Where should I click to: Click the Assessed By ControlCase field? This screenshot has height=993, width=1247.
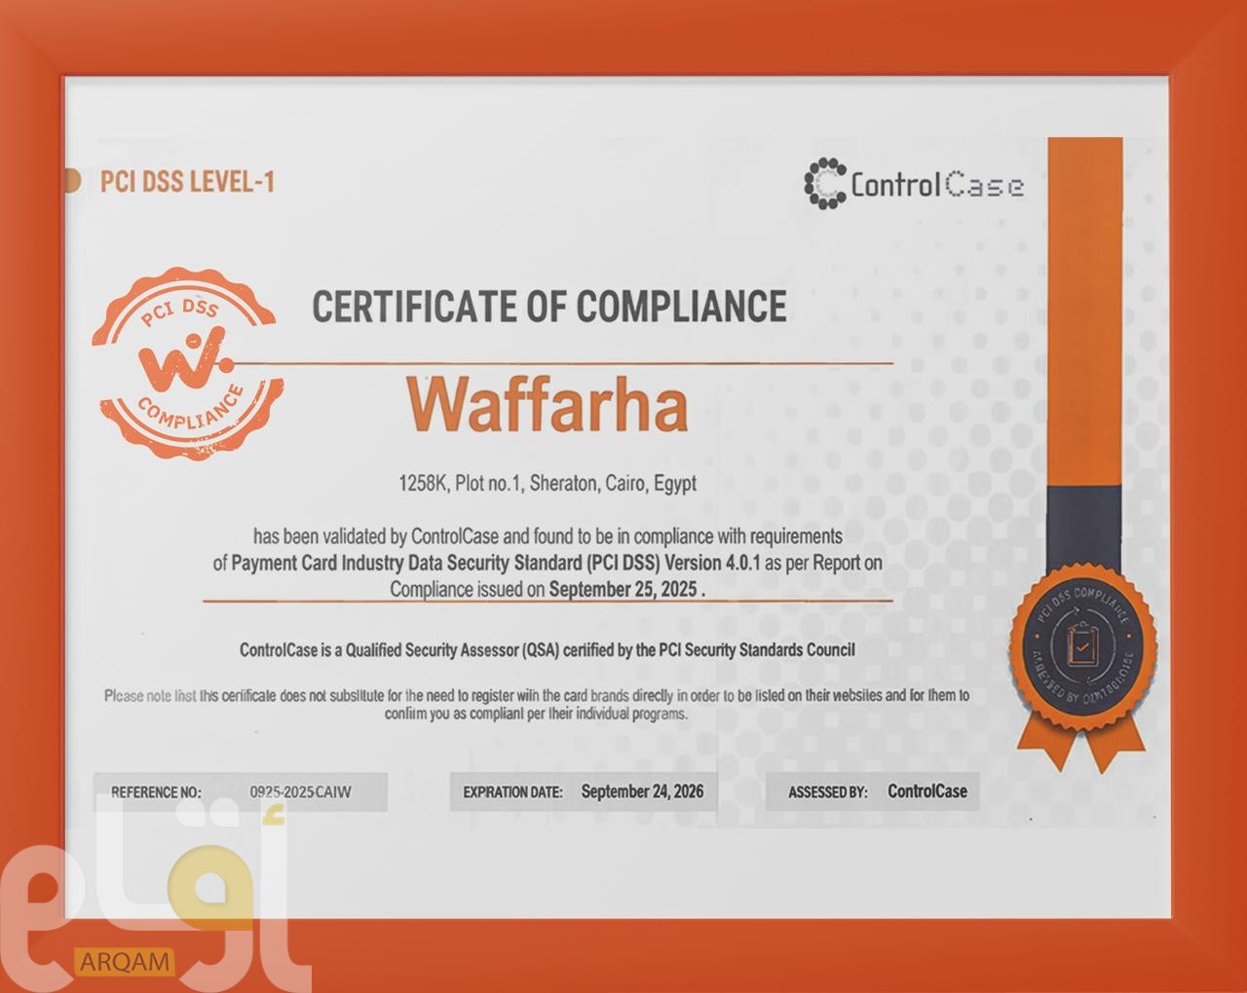[873, 791]
